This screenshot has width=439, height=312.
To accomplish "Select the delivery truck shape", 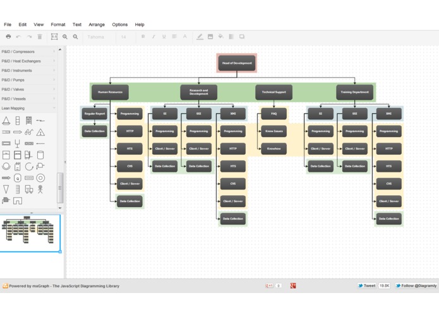I will coord(29,189).
